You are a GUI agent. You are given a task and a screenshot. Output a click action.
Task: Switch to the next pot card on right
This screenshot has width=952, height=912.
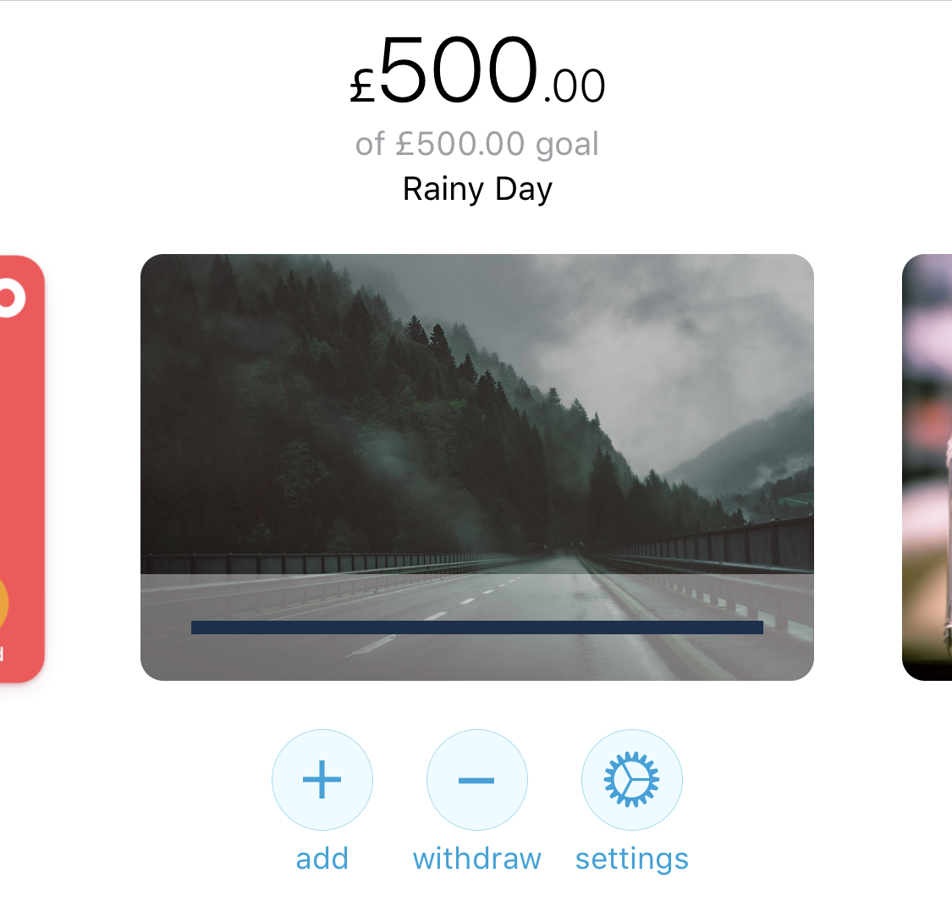pyautogui.click(x=927, y=467)
